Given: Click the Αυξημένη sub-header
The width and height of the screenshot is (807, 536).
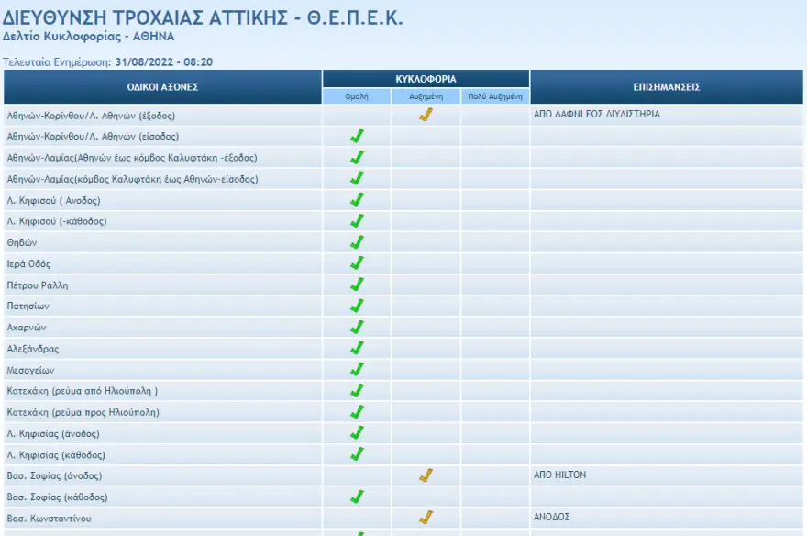Looking at the screenshot, I should pyautogui.click(x=426, y=96).
